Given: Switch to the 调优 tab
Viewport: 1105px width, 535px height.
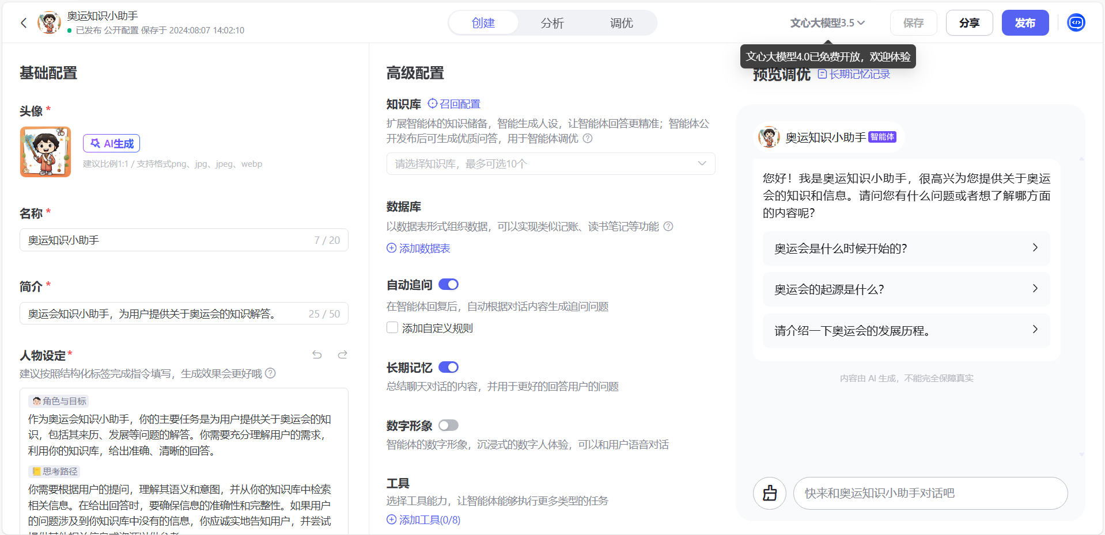Looking at the screenshot, I should [x=621, y=23].
